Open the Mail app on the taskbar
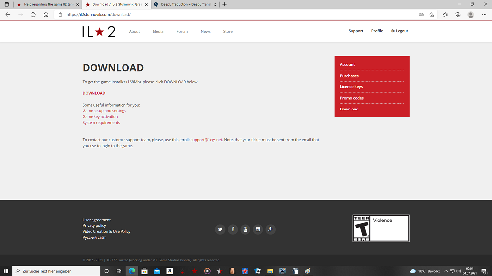This screenshot has height=276, width=492. 157,271
